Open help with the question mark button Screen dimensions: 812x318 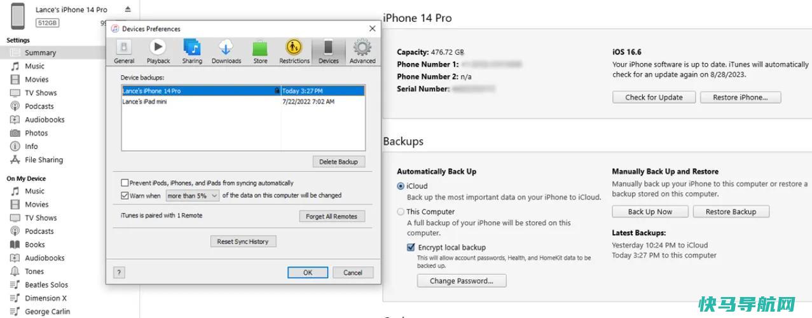click(119, 272)
